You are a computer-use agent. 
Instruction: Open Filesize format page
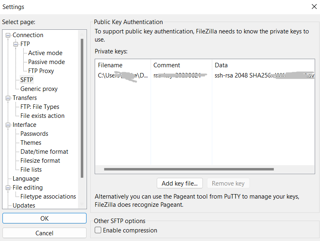point(40,161)
